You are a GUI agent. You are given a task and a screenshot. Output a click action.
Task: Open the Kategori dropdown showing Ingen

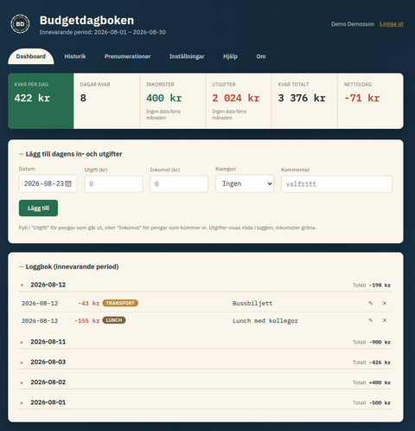[x=245, y=183]
